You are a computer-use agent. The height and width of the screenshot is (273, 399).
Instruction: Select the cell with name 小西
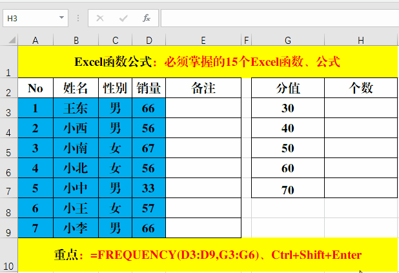[x=76, y=128]
